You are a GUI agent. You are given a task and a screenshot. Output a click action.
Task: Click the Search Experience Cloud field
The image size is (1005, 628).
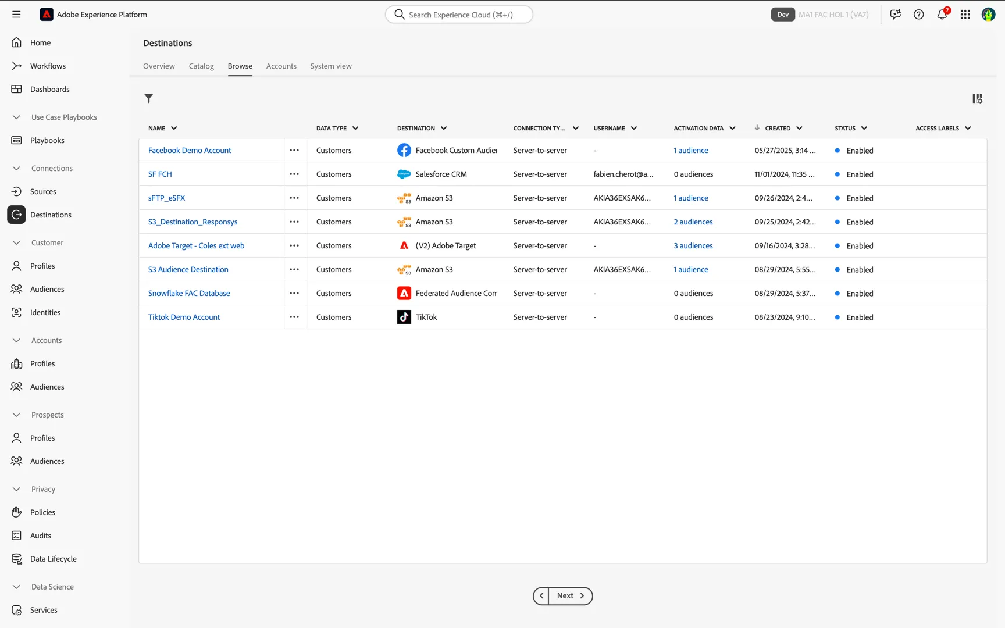click(459, 15)
